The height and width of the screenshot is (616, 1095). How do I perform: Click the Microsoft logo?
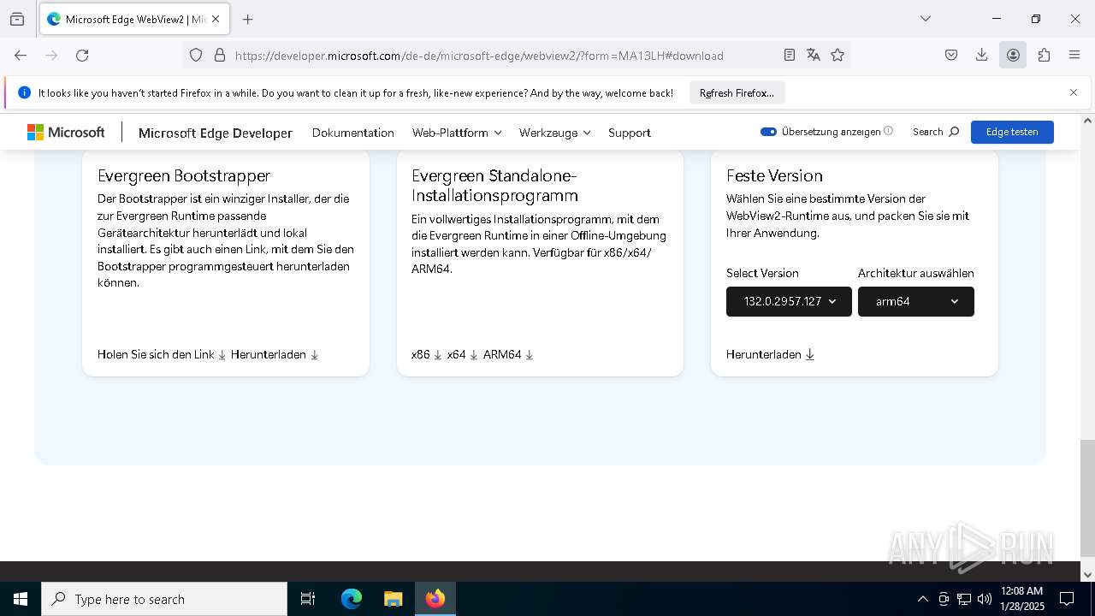pyautogui.click(x=66, y=132)
